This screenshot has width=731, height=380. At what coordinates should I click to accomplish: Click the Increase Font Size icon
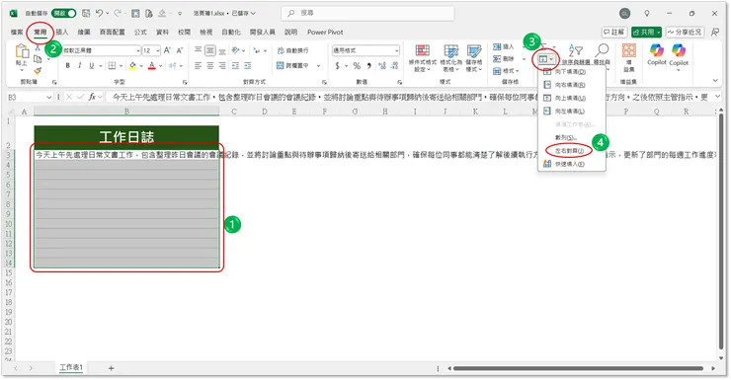167,50
